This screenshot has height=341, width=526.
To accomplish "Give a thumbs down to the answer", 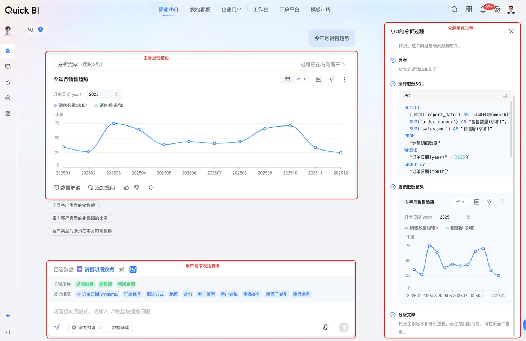I will (137, 187).
